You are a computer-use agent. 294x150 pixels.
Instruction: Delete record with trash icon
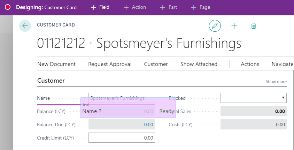point(254,26)
